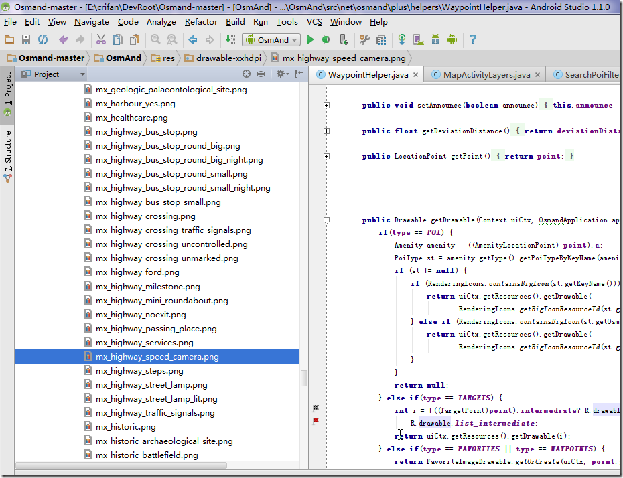Open Help with the question mark icon
This screenshot has width=623, height=478.
(473, 40)
